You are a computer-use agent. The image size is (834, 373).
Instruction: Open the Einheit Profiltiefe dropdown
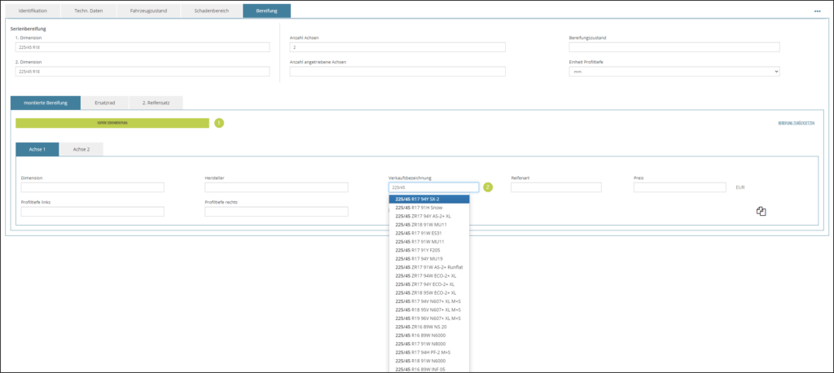(x=674, y=72)
